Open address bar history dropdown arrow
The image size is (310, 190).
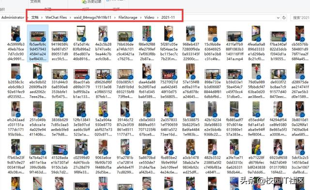coord(278,18)
